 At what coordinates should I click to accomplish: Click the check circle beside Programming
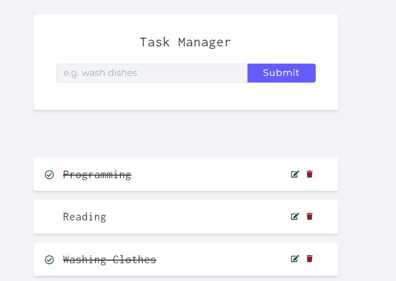(49, 175)
